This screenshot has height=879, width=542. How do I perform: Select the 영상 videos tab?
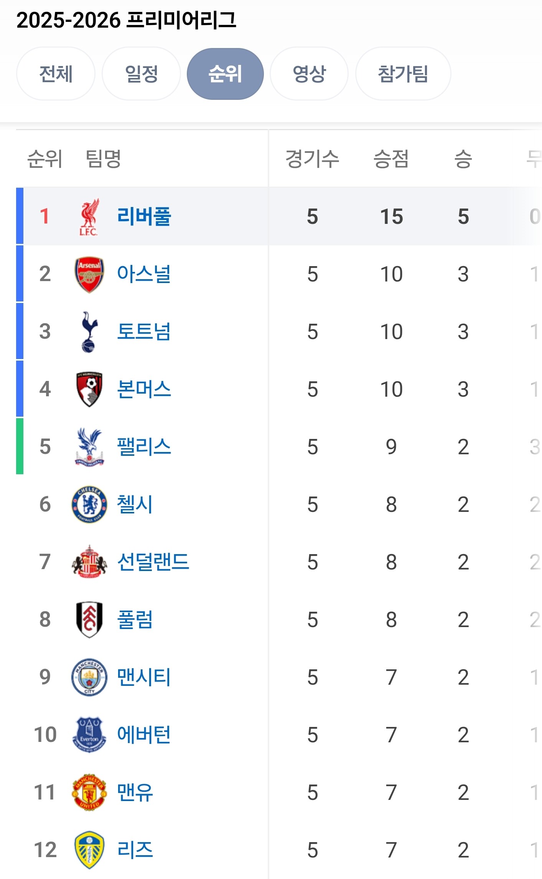coord(309,74)
